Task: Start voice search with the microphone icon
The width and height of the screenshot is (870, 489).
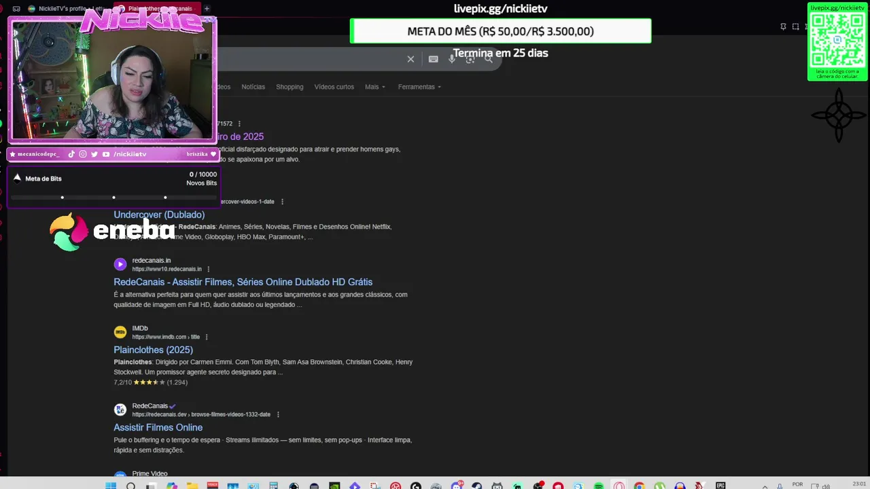Action: tap(452, 59)
